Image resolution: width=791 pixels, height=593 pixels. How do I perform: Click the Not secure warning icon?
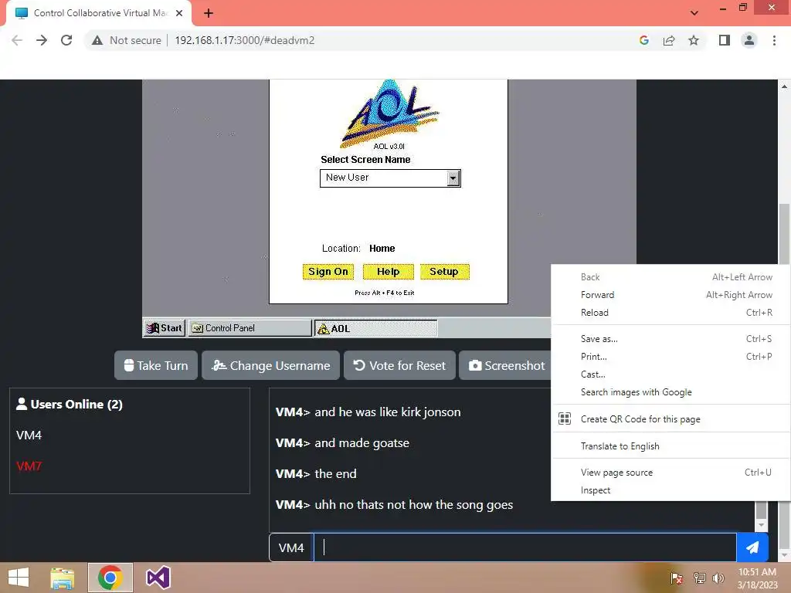click(97, 40)
